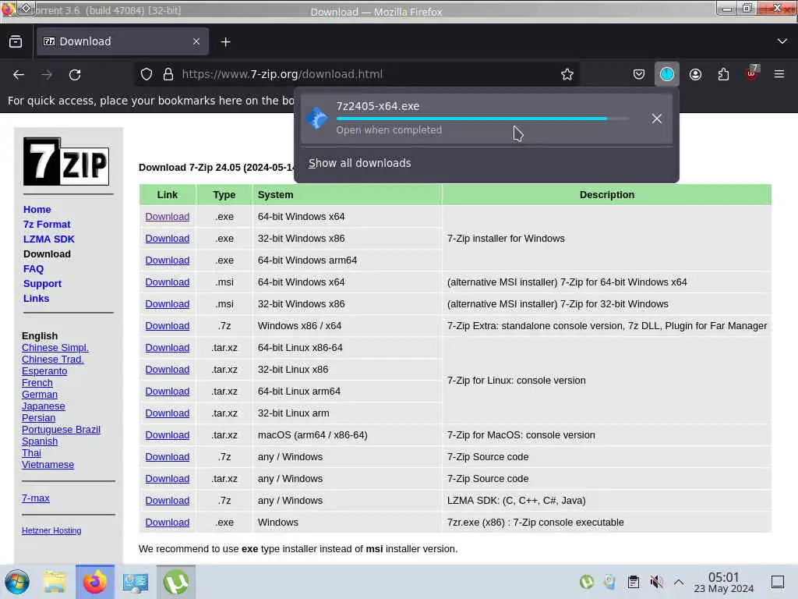Download the 32-bit Windows x86 .msi
Screen dimensions: 798x599
tap(168, 304)
